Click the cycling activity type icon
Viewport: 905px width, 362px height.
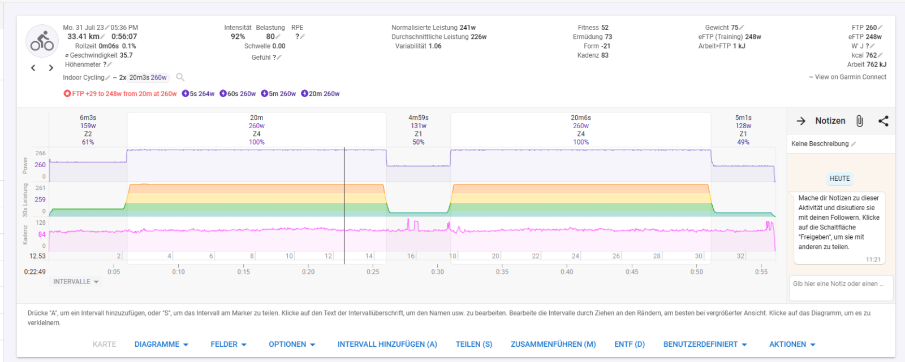(42, 42)
